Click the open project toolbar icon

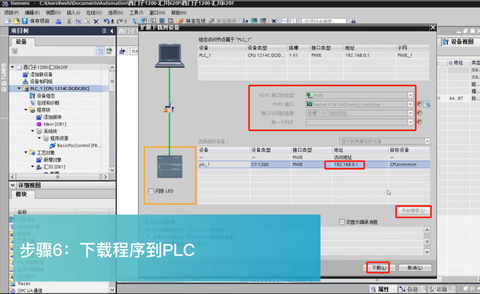coord(17,21)
